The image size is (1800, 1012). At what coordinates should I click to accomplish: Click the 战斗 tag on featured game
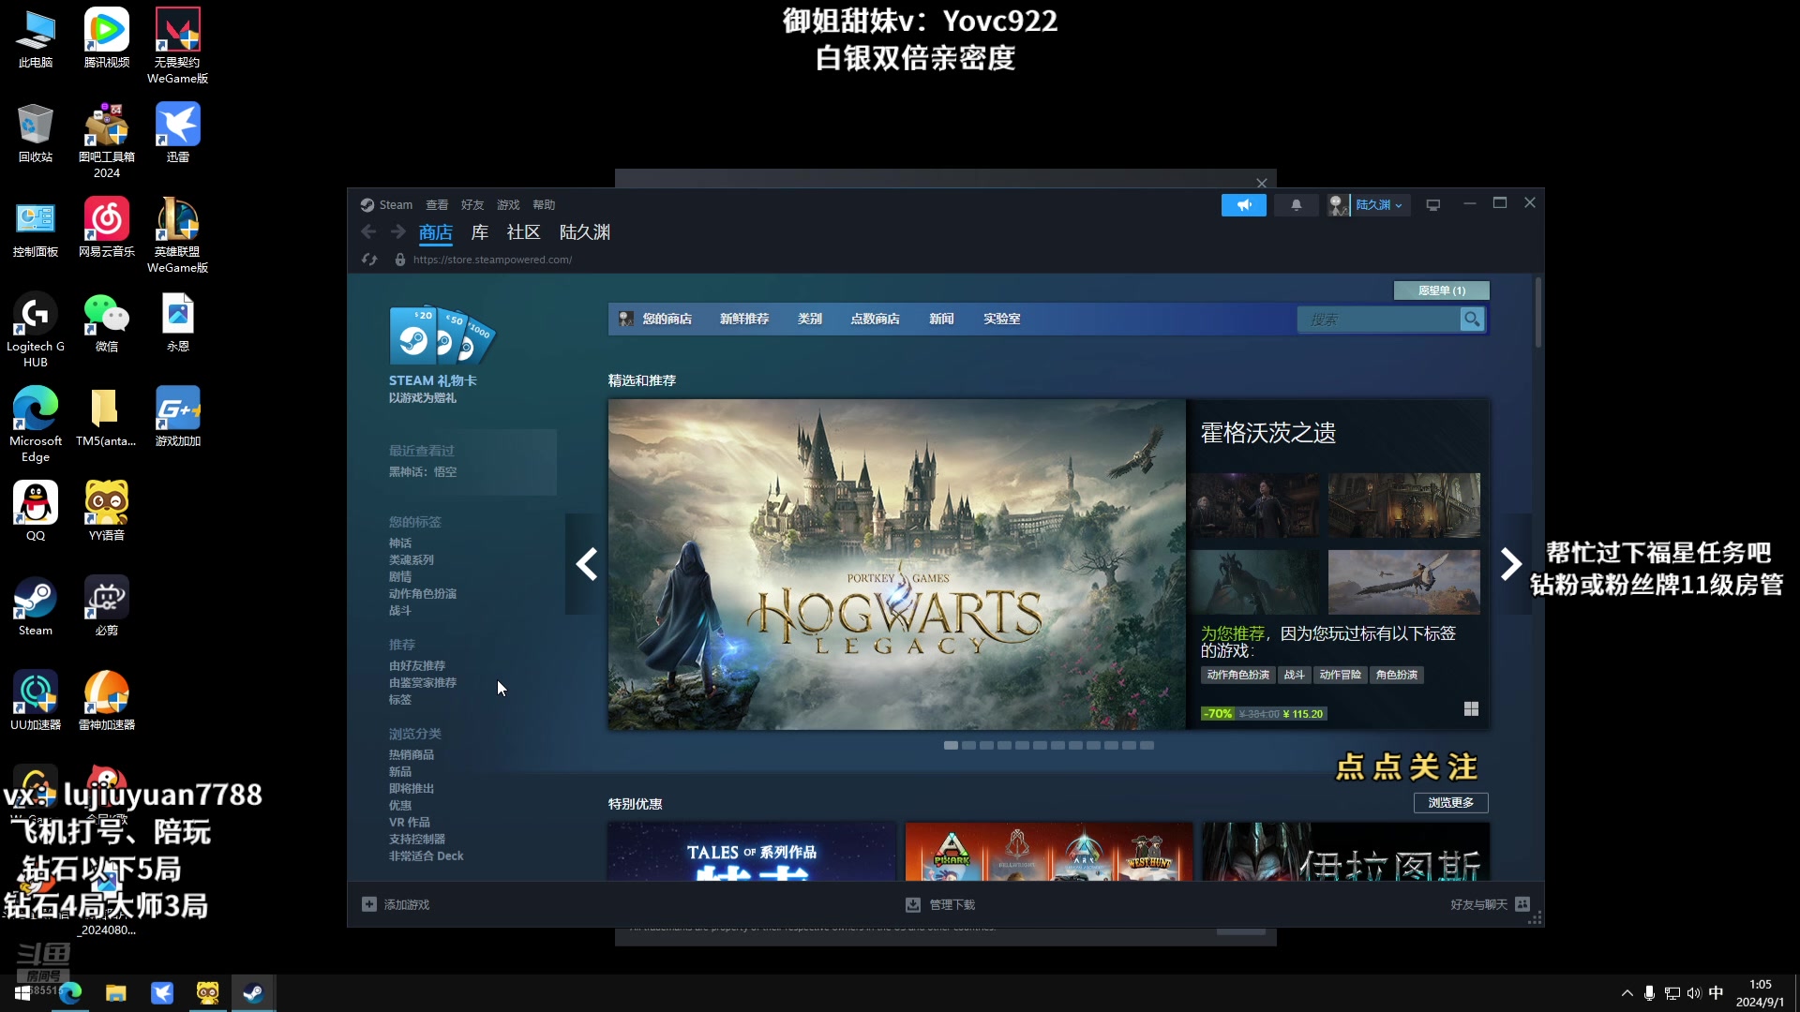pos(1294,675)
